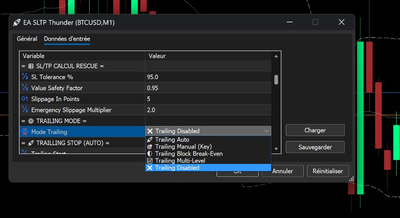This screenshot has height=218, width=400.
Task: Click the type icon beside Emergency Slippage Multiplier
Action: tap(25, 109)
